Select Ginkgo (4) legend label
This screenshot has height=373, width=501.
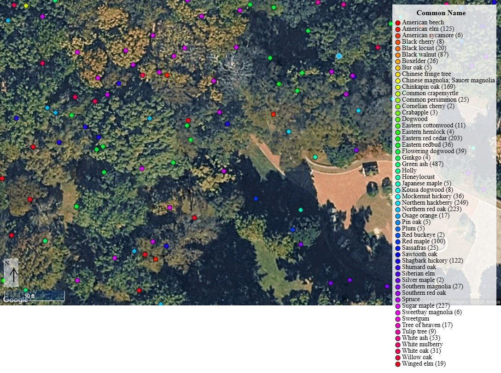416,157
